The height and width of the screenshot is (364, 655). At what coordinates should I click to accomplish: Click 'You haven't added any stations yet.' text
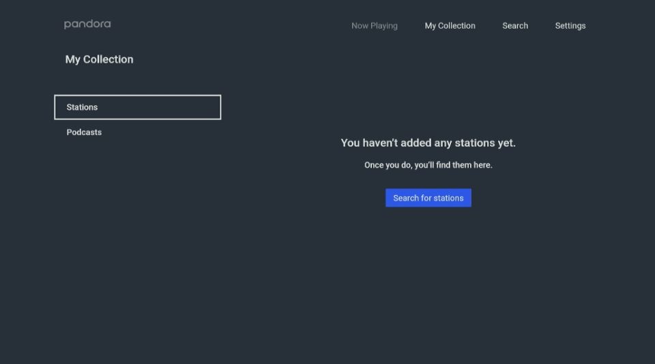428,142
